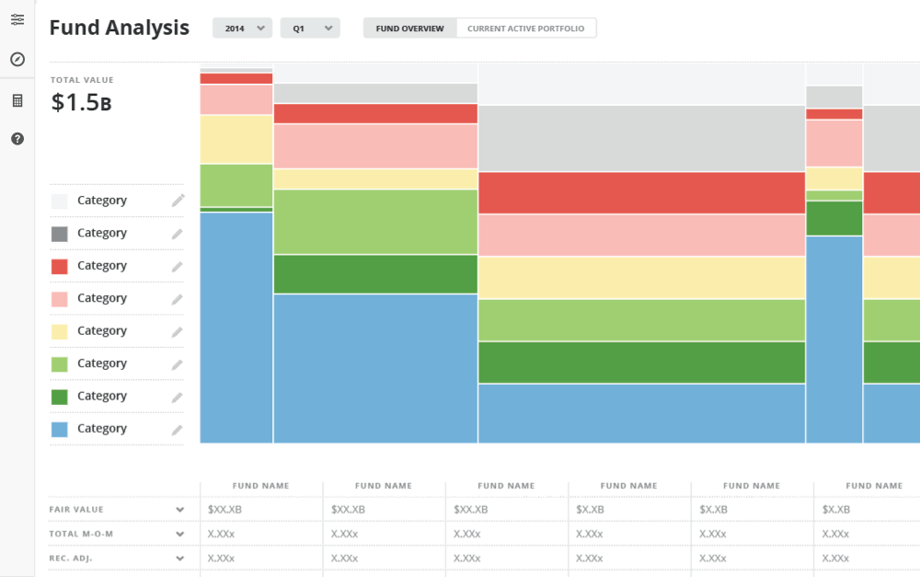Click the $1.5B total value figure
This screenshot has width=920, height=577.
(82, 102)
